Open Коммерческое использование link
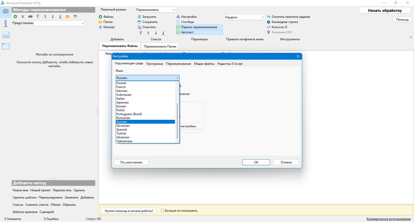This screenshot has width=414, height=222. (388, 219)
